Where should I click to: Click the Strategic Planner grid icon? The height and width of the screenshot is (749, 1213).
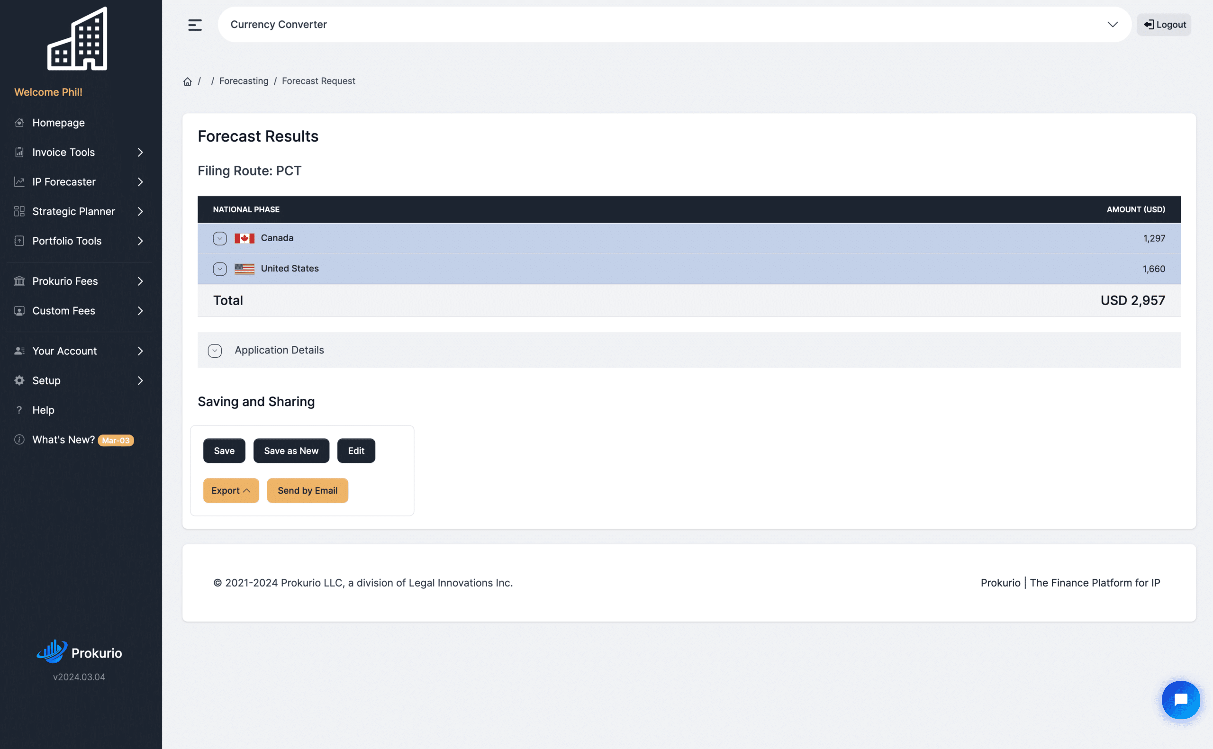pyautogui.click(x=19, y=211)
